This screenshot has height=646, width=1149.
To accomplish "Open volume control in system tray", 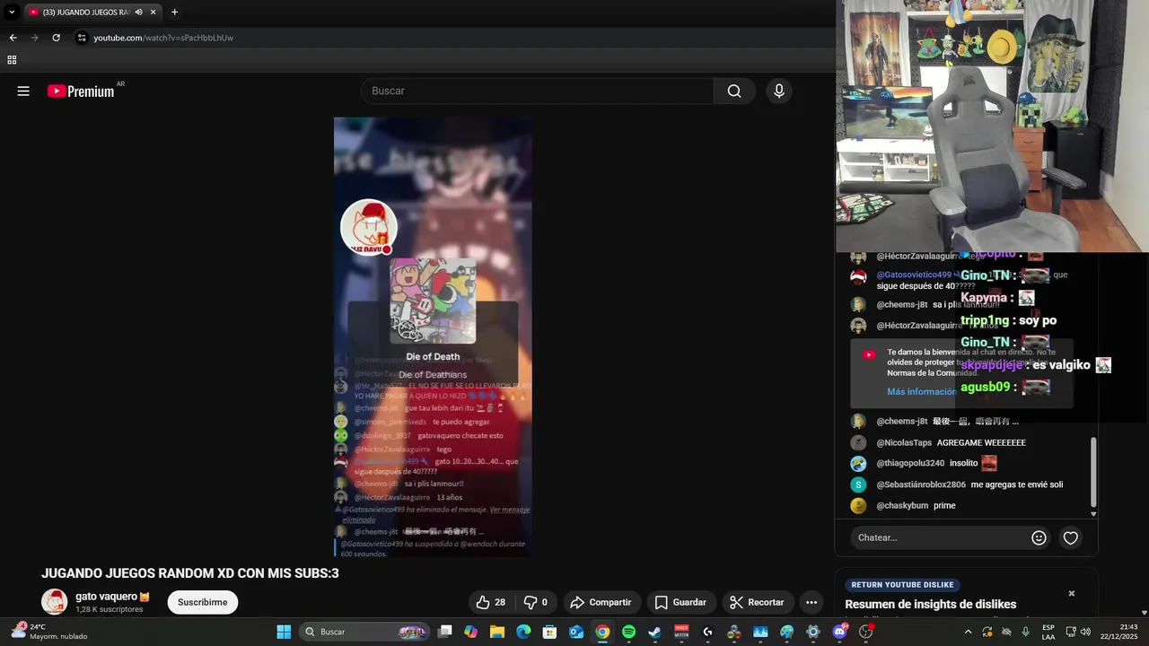I will [x=1085, y=632].
